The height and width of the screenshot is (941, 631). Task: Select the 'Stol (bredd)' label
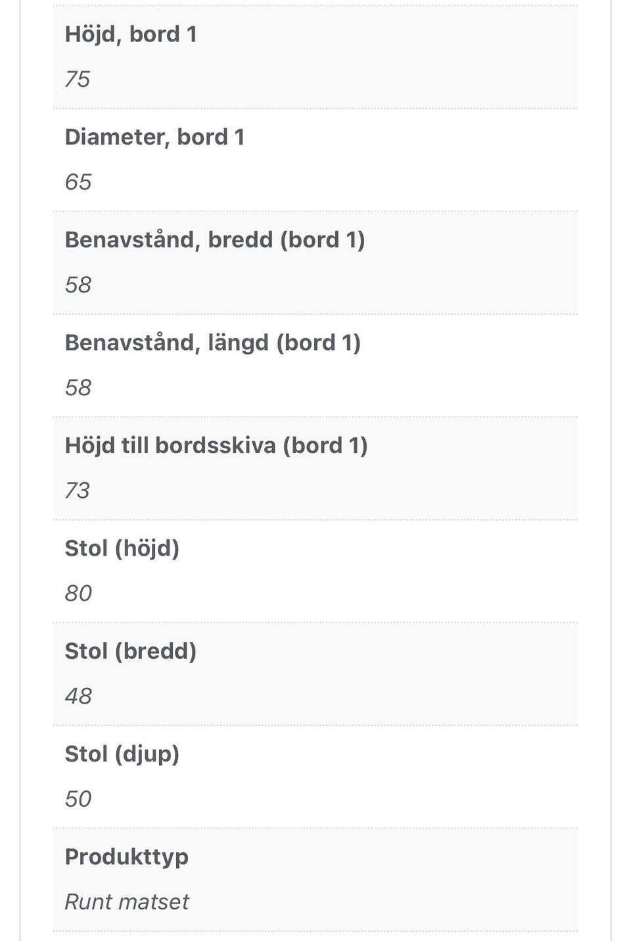pyautogui.click(x=131, y=651)
